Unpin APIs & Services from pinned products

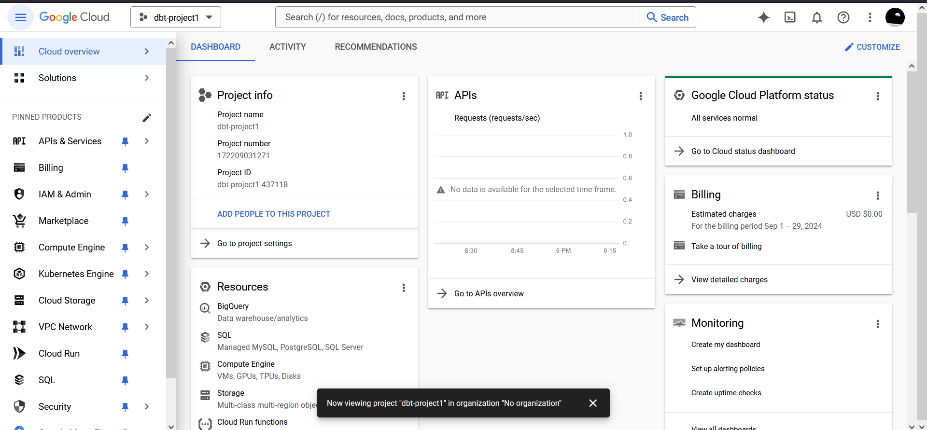point(125,141)
